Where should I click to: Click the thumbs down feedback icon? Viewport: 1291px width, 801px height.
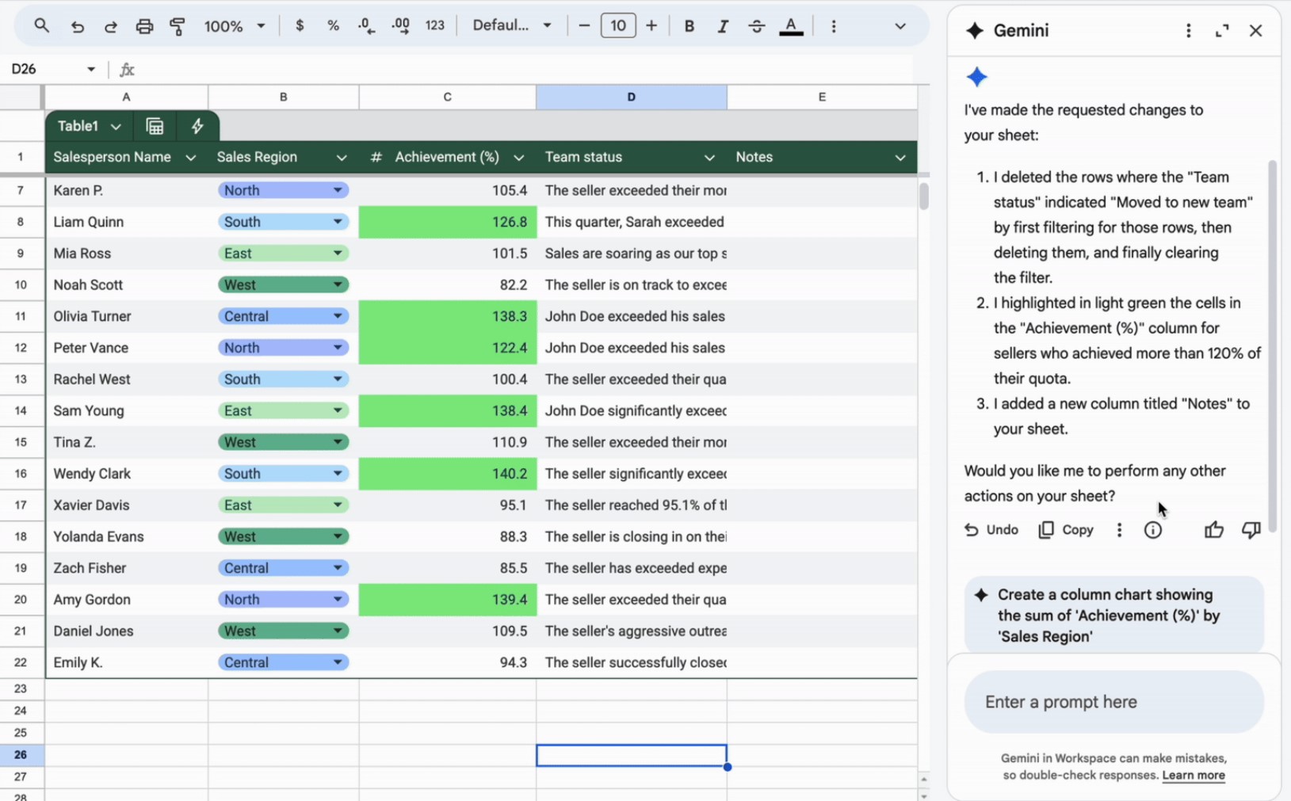(1251, 530)
